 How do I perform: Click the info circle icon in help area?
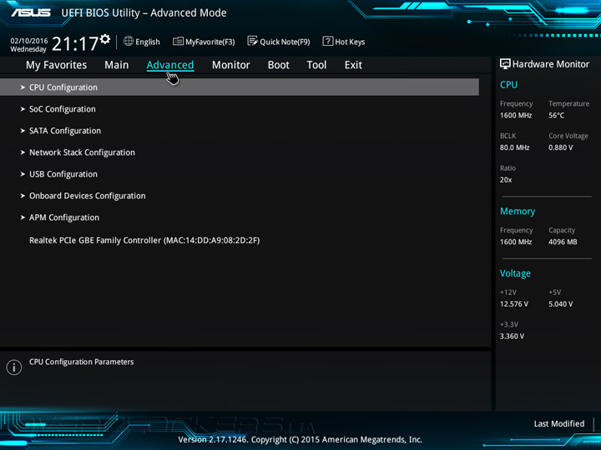point(14,367)
